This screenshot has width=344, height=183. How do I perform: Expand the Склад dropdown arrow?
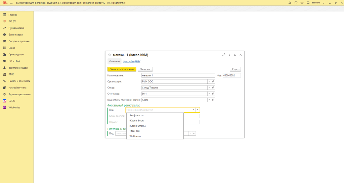(209, 87)
